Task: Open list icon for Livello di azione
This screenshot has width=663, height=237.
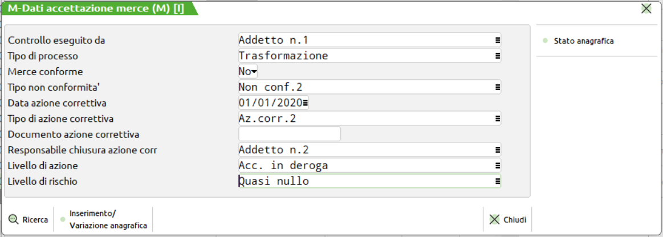Action: coord(497,166)
